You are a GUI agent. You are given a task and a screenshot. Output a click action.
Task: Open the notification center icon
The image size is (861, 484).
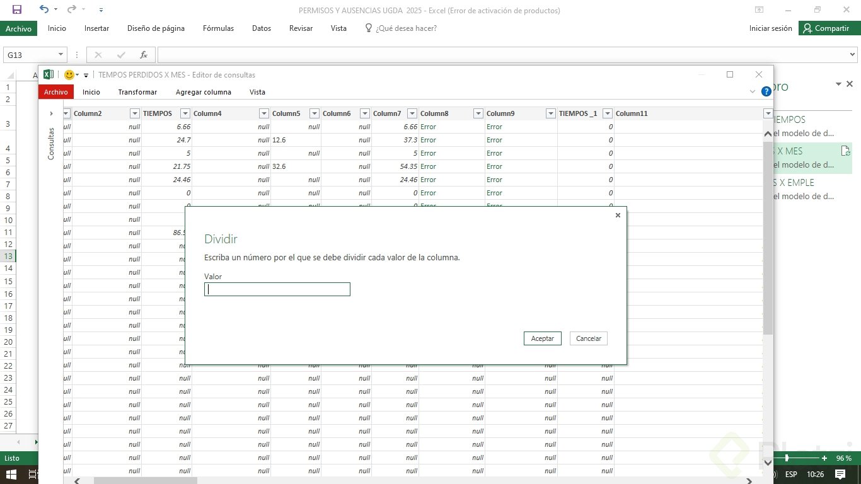click(840, 474)
